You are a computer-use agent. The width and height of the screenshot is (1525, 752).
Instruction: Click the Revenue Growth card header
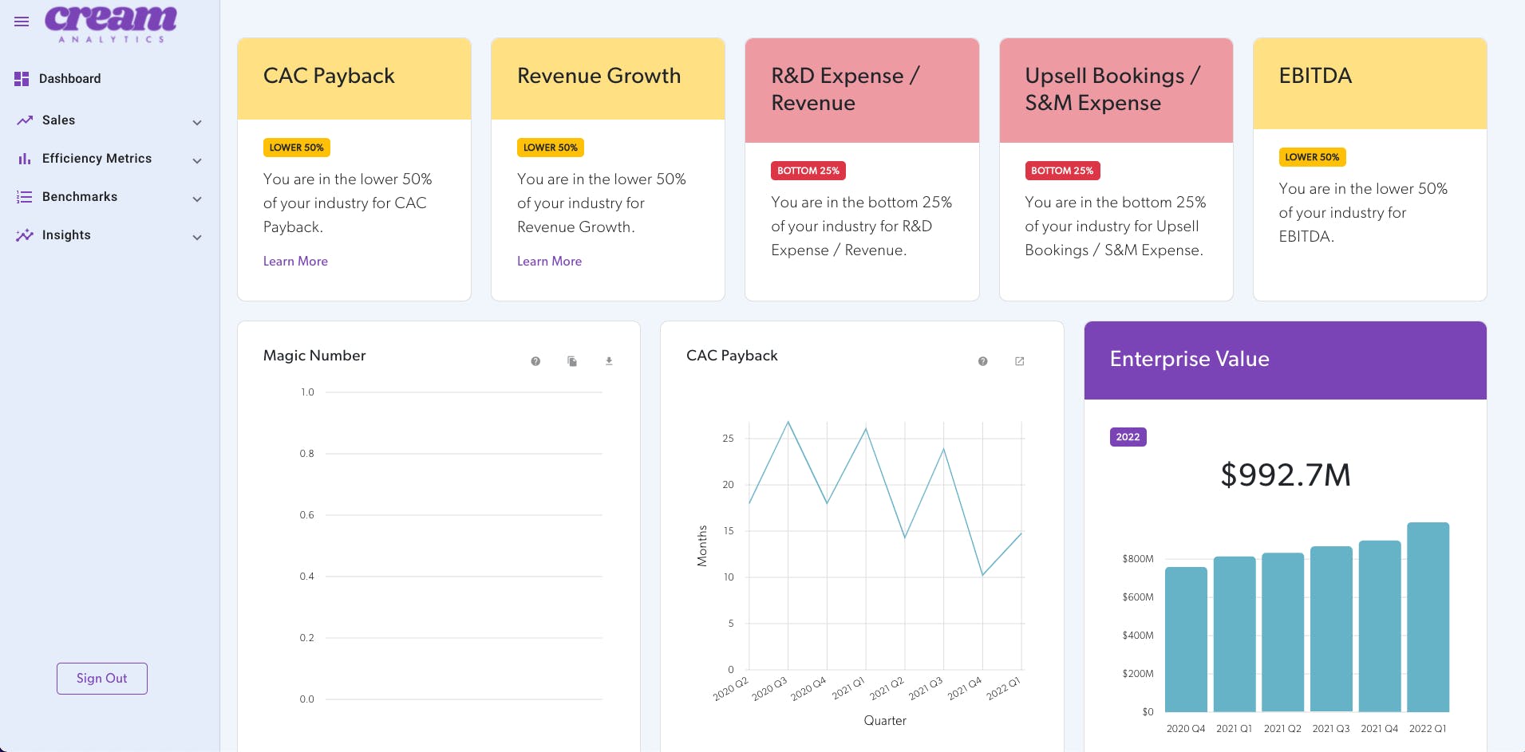608,79
